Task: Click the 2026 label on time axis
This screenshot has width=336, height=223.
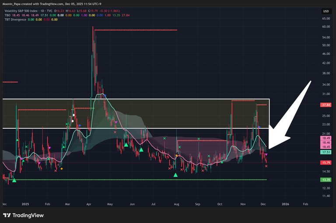Action: [x=285, y=204]
